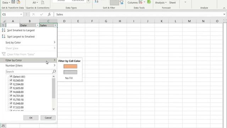Open the Refresh All dropdown
The height and width of the screenshot is (128, 227).
tap(35, 2)
